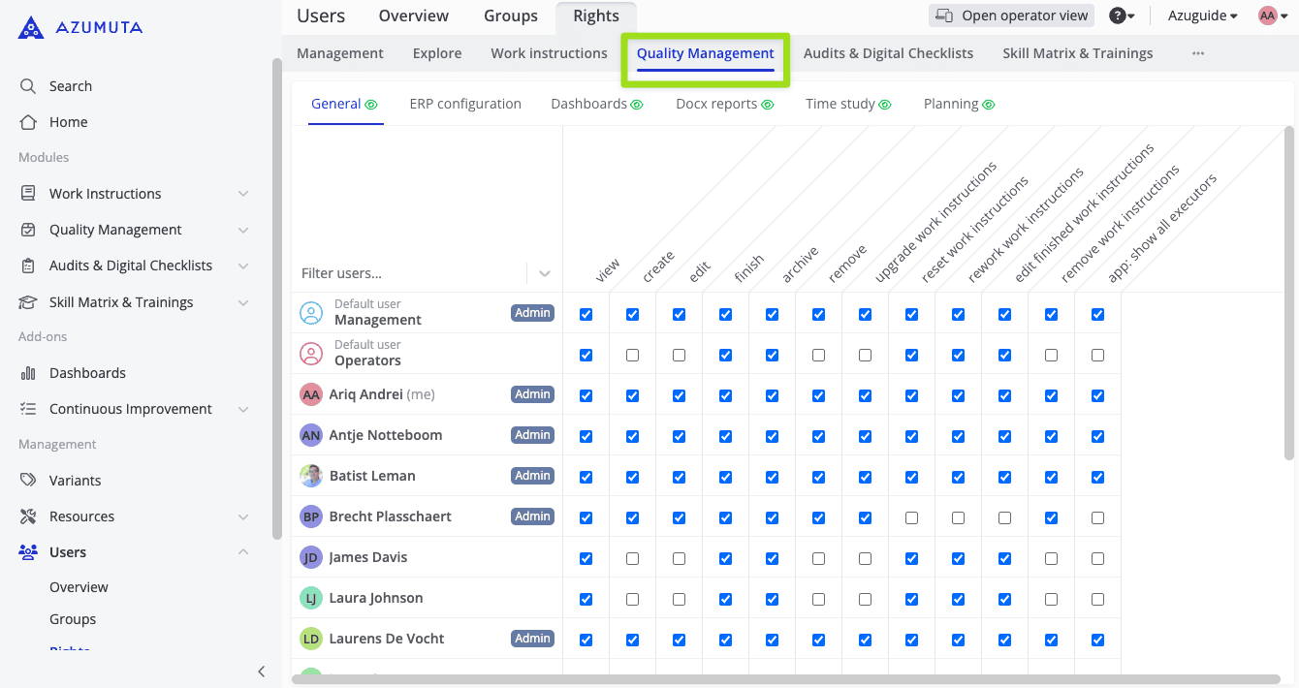Click the Overview link under Users
Viewport: 1299px width, 688px height.
[x=79, y=587]
